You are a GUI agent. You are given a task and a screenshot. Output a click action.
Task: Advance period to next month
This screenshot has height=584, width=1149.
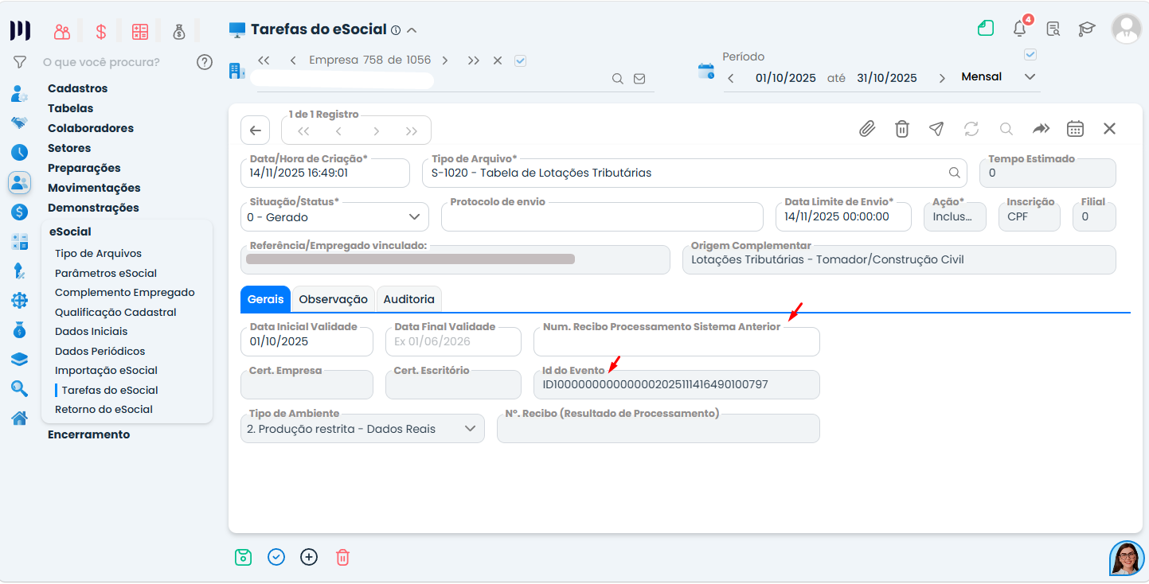click(x=942, y=78)
